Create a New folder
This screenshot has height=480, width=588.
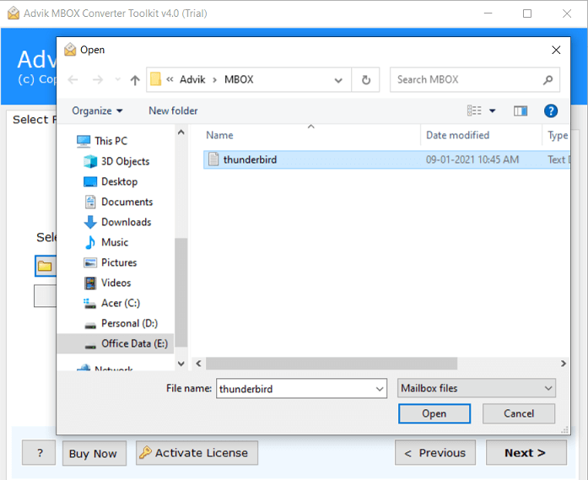point(173,111)
